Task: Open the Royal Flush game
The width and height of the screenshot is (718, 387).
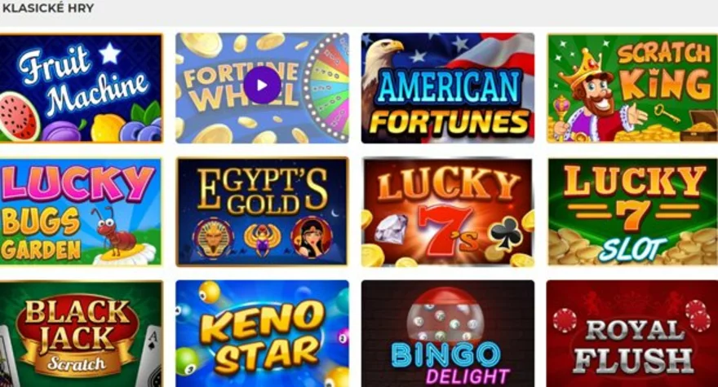Action: 632,334
